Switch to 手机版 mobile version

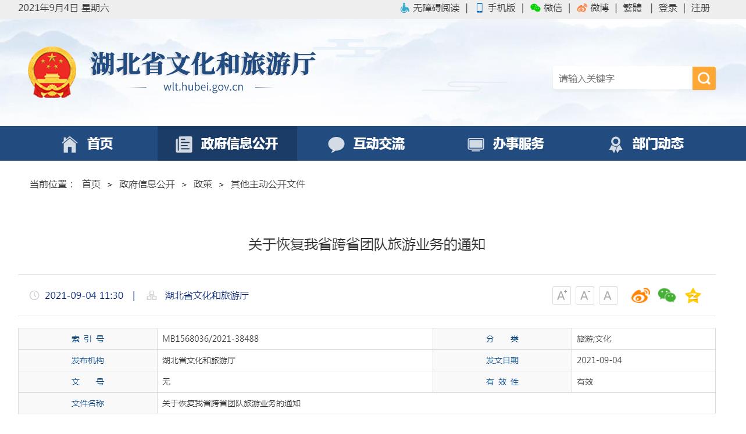pos(496,8)
